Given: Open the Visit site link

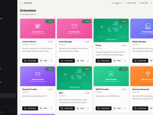Looking at the screenshot, I should pyautogui.click(x=143, y=3).
